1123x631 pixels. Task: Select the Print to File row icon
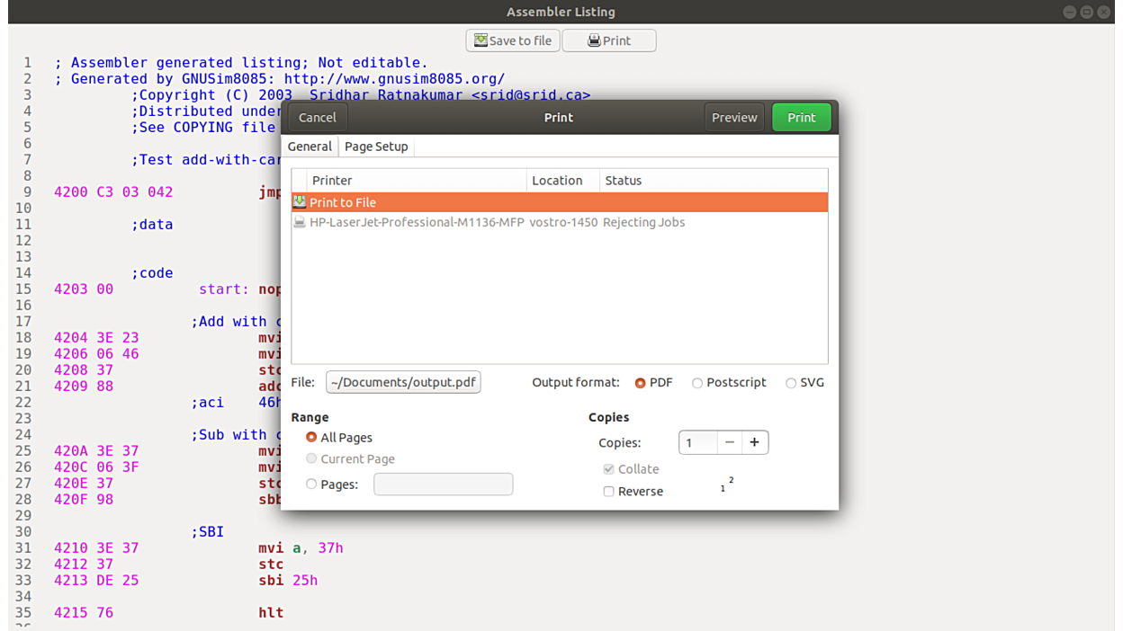coord(300,202)
